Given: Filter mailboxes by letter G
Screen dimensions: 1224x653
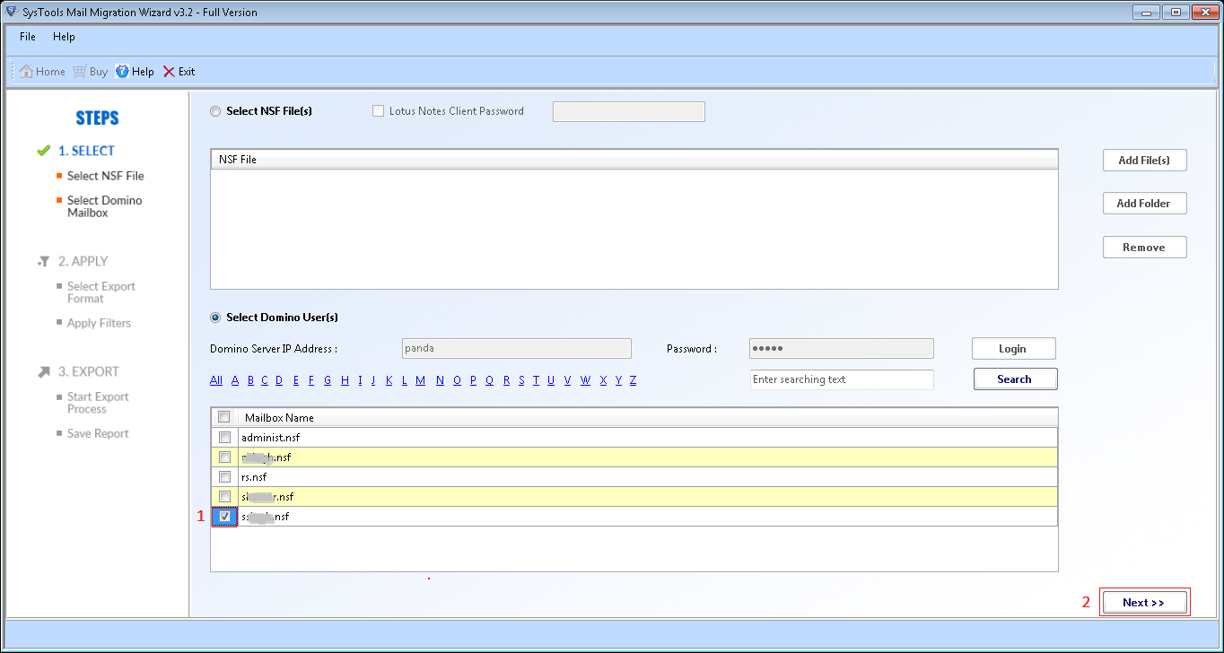Looking at the screenshot, I should [x=328, y=380].
